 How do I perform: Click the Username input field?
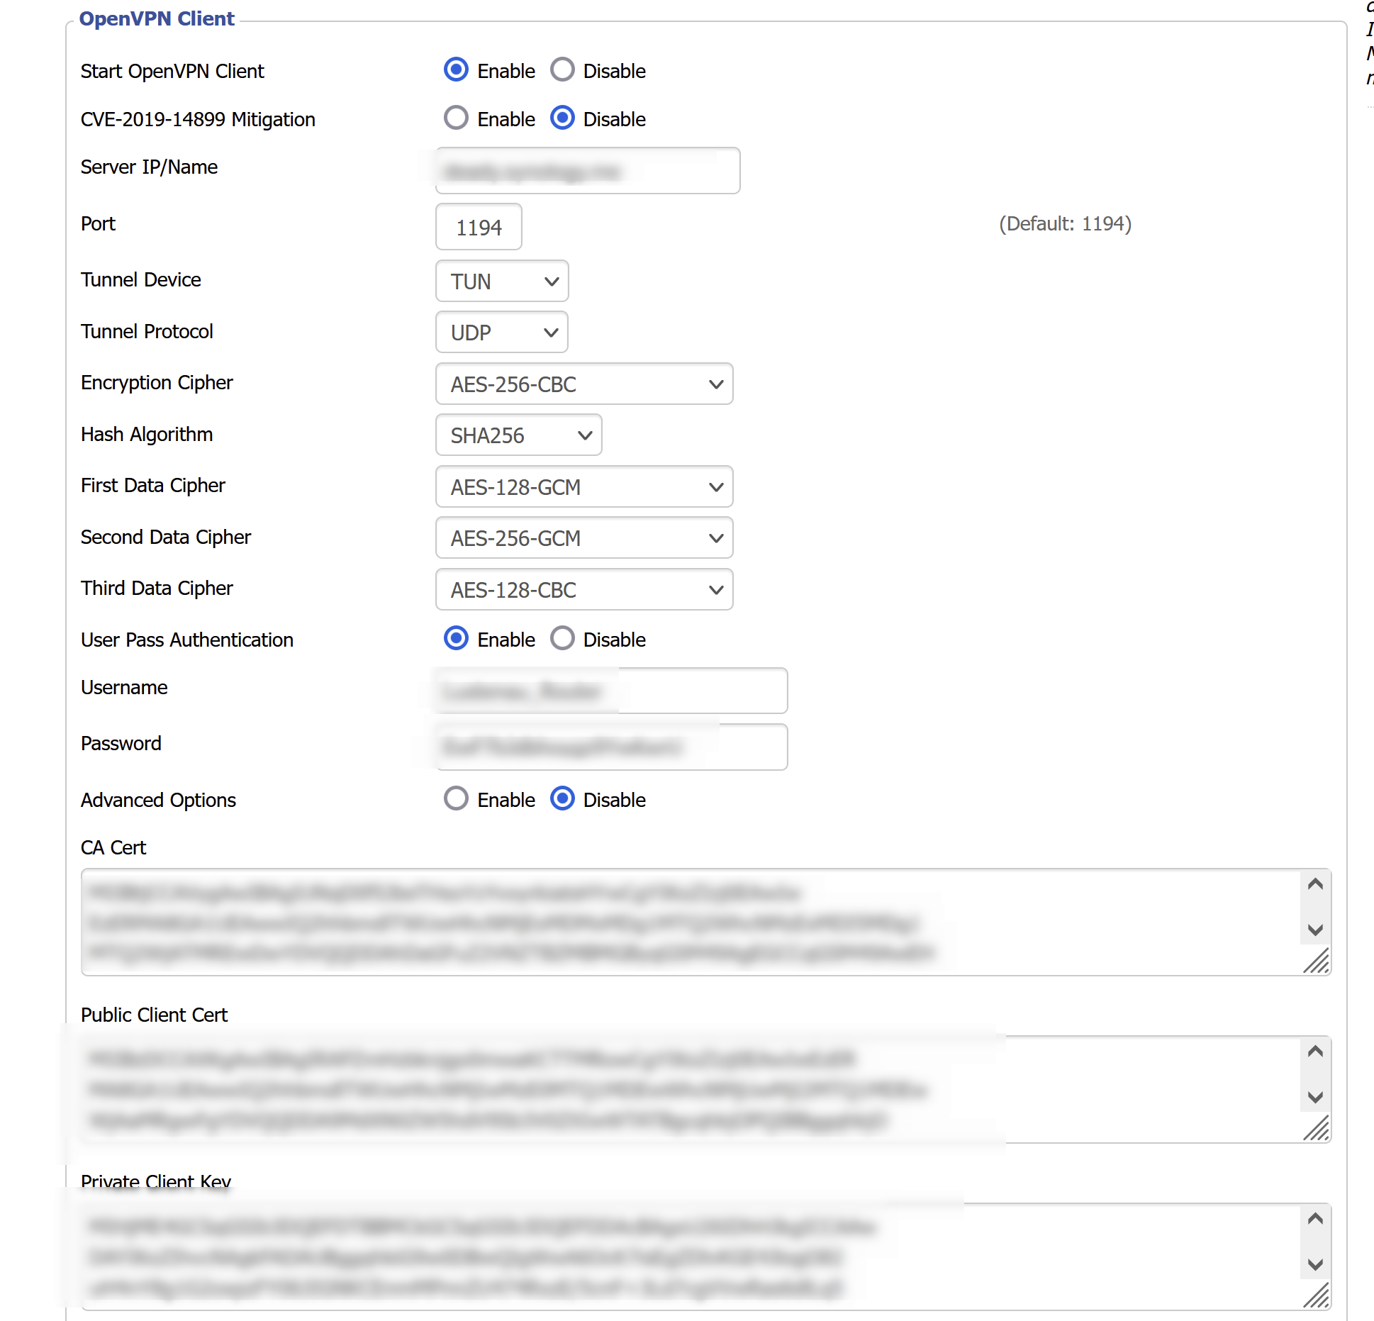(x=611, y=691)
